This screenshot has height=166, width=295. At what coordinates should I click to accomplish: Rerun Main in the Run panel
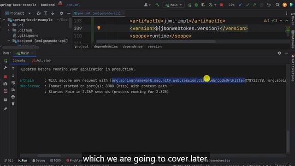coord(6,61)
